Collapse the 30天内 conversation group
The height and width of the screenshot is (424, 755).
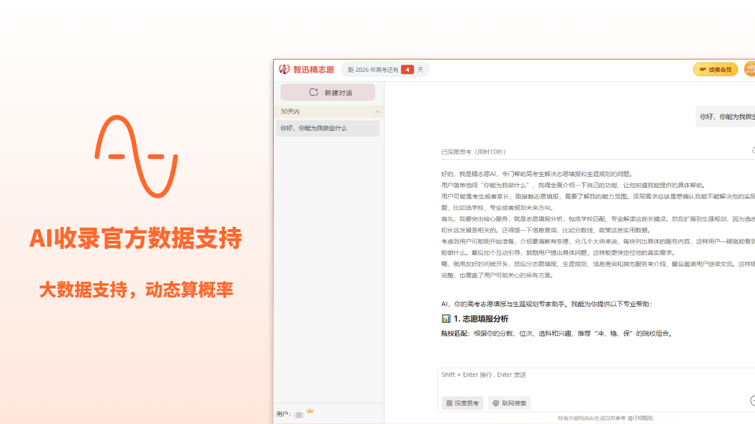pos(377,112)
